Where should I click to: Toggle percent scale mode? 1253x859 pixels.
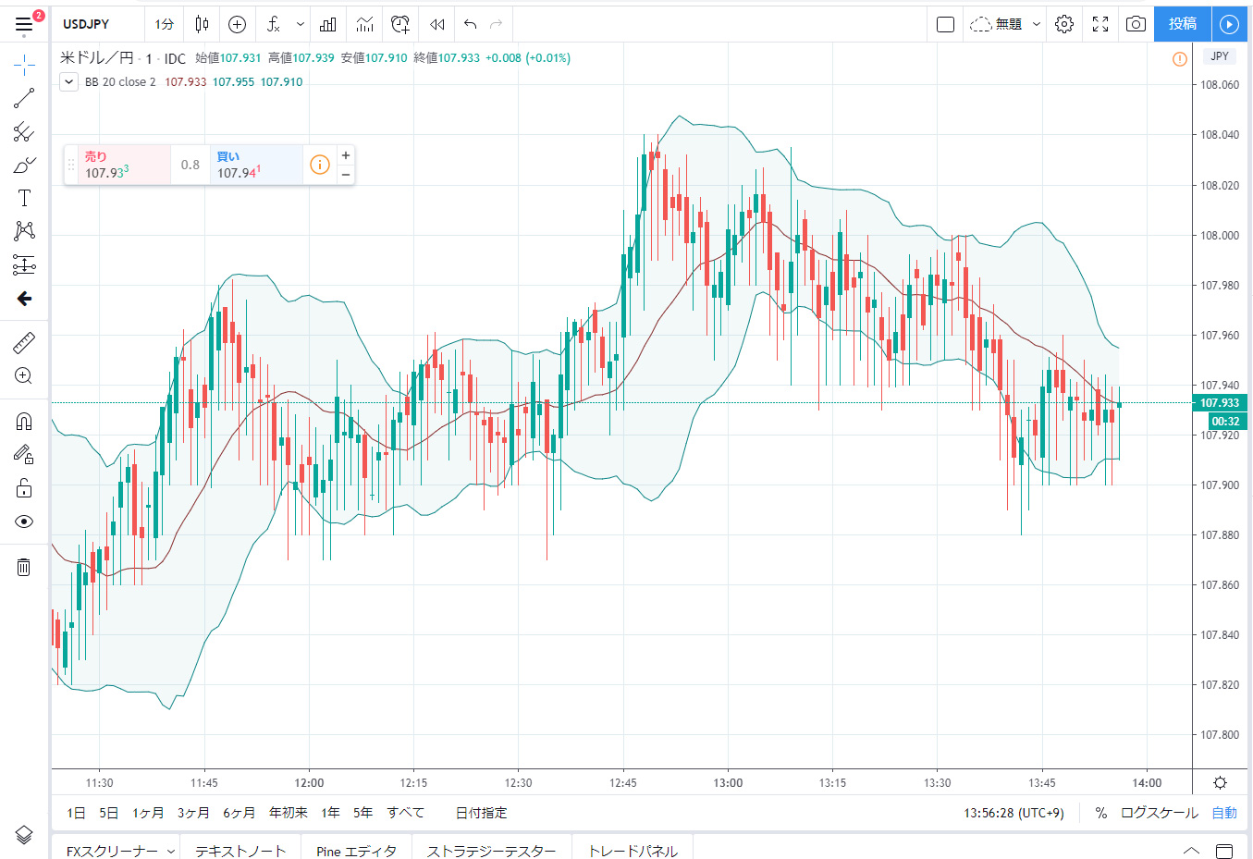pos(1100,813)
